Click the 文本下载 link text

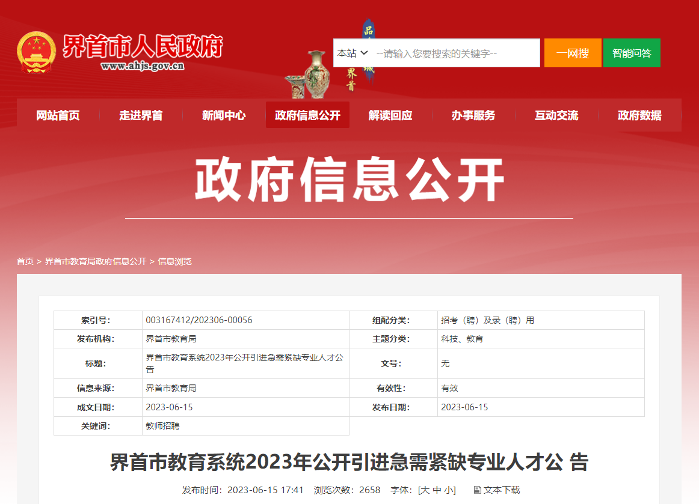pos(502,490)
